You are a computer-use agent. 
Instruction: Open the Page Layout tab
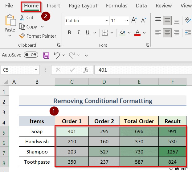tap(83, 6)
